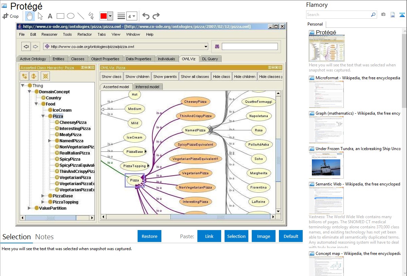Viewport: 407px width, 276px height.
Task: Click the Flamory search magnifier icon
Action: tap(373, 15)
